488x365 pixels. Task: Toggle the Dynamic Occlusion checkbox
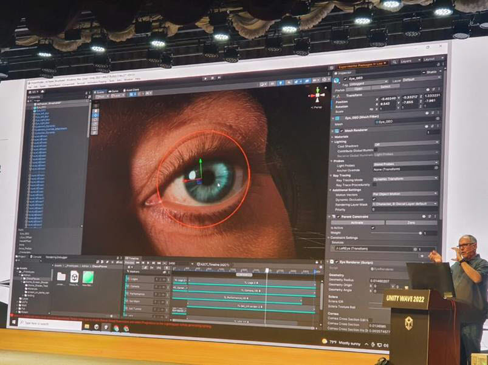373,198
